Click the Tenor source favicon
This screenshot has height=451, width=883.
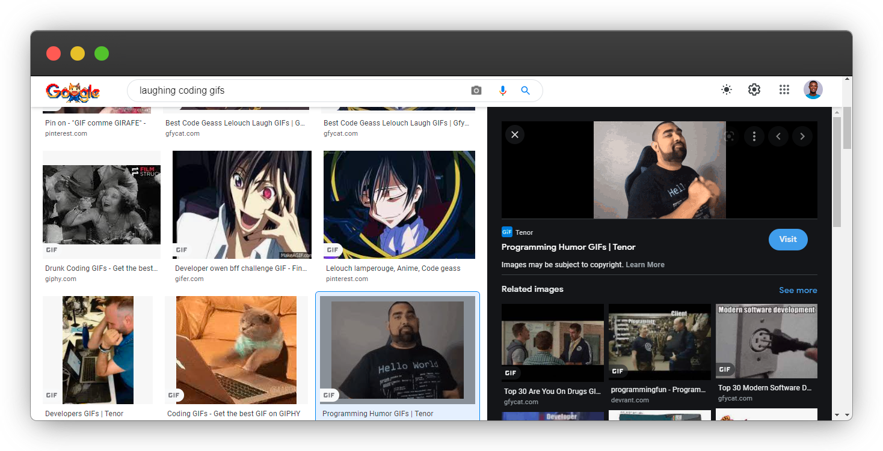click(x=506, y=232)
